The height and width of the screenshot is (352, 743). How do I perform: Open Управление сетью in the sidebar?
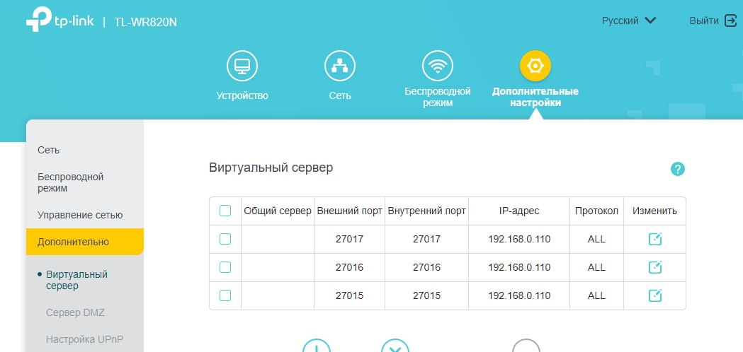[x=80, y=216]
